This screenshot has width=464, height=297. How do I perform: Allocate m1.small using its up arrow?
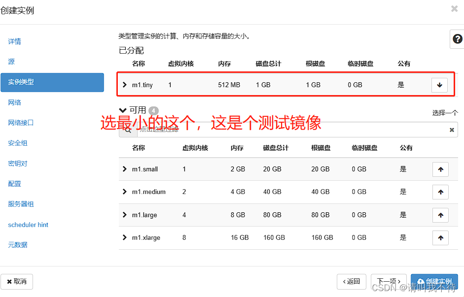tap(440, 169)
